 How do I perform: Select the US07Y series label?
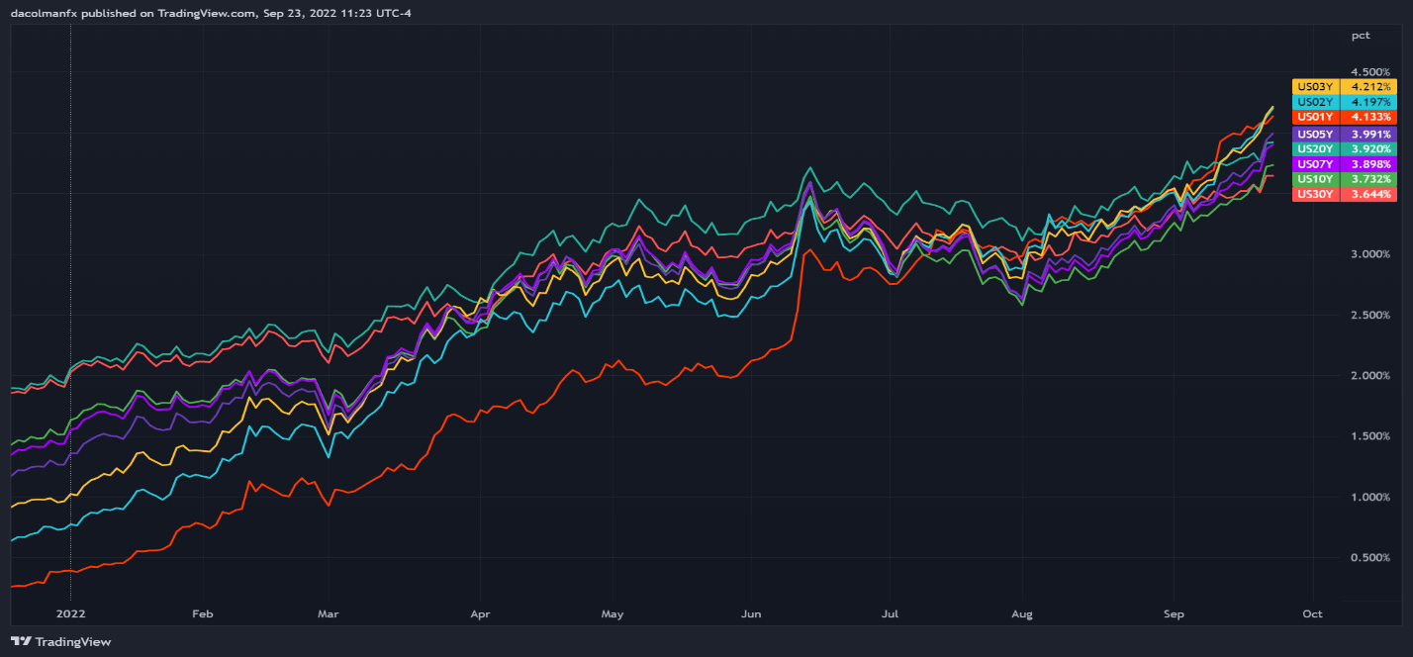(1316, 164)
